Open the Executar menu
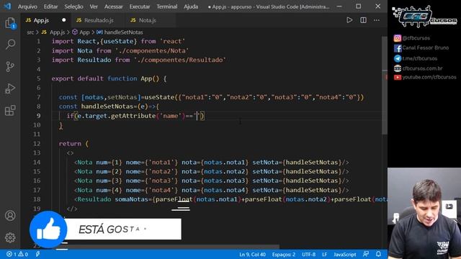This screenshot has width=461, height=259. (139, 6)
